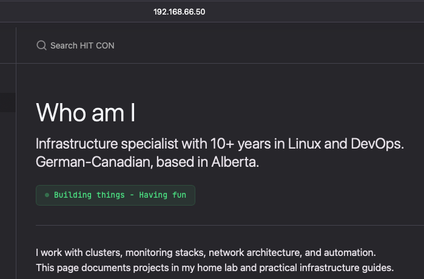This screenshot has width=424, height=279.
Task: Click the magnifier search icon
Action: (41, 45)
